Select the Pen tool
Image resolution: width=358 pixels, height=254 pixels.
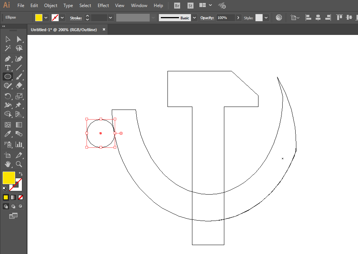[x=8, y=59]
